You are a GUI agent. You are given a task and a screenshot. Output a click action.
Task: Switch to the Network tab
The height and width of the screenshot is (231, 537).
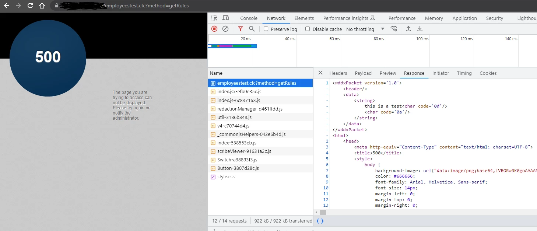click(276, 18)
